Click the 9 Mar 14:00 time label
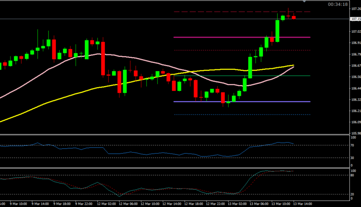 [x=41, y=204]
